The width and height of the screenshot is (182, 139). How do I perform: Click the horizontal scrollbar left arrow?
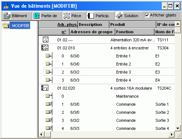pyautogui.click(x=41, y=134)
